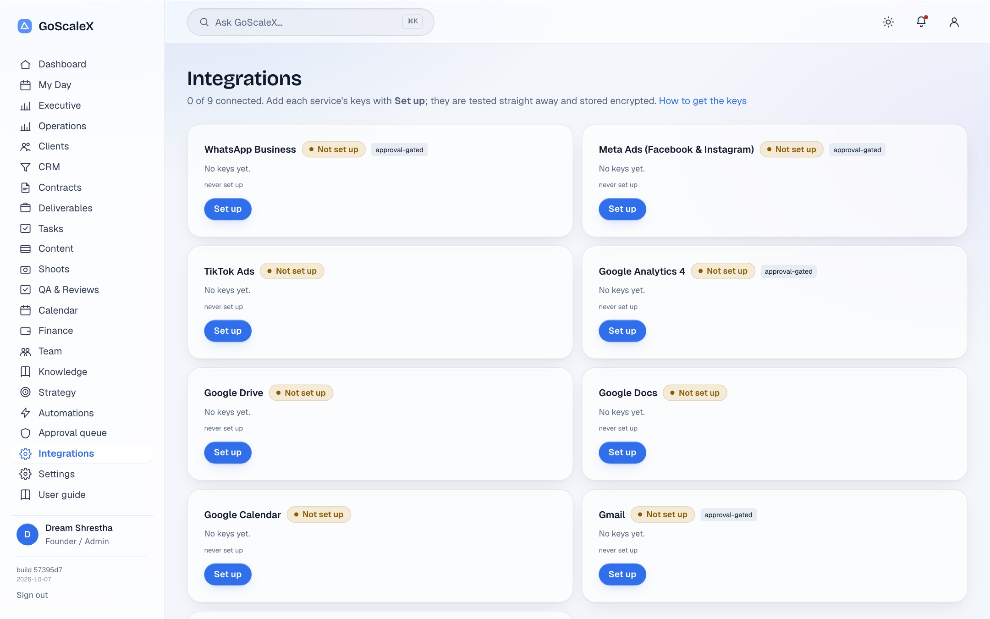Set up WhatsApp Business integration
The image size is (990, 619).
pos(228,209)
